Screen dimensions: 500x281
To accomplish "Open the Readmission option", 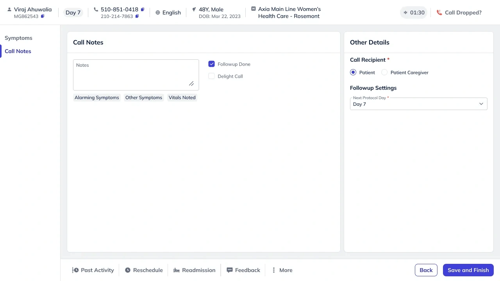I will coord(195,270).
